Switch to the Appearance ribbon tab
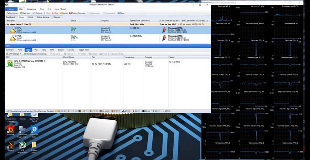 (x=31, y=9)
